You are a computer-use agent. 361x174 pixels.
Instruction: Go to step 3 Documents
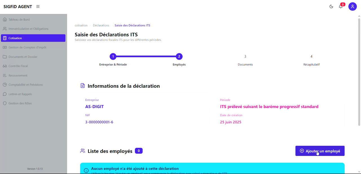[245, 56]
